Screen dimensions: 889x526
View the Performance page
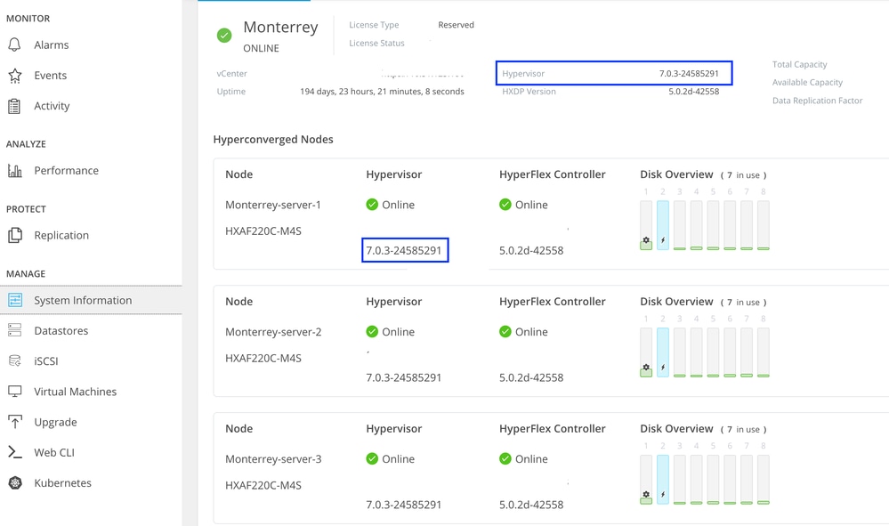(66, 171)
